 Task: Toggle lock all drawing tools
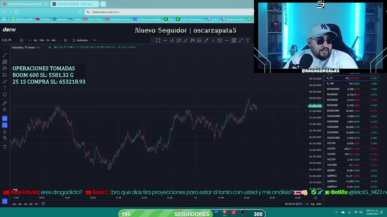point(5,131)
